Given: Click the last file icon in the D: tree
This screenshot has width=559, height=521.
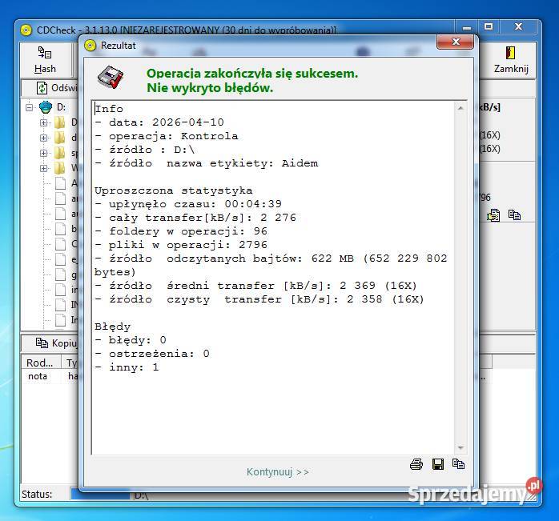Looking at the screenshot, I should 60,319.
